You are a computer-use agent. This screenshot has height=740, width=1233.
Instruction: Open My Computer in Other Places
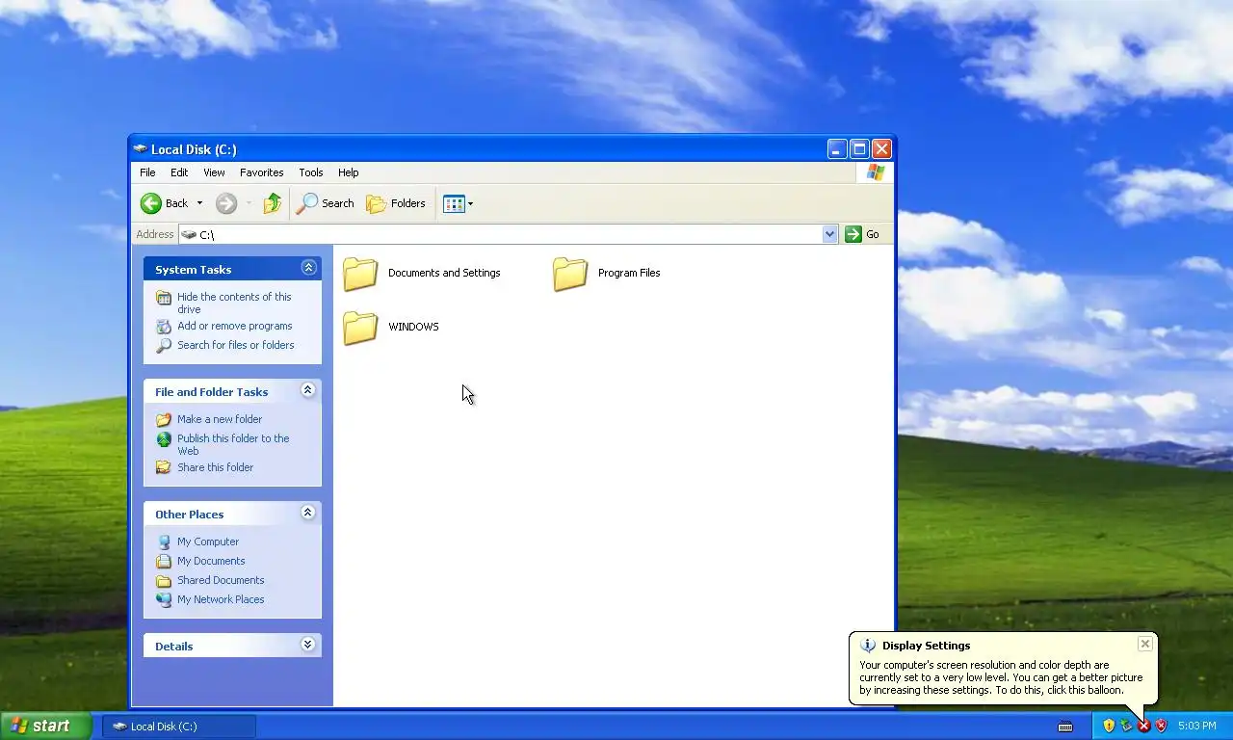(x=208, y=542)
